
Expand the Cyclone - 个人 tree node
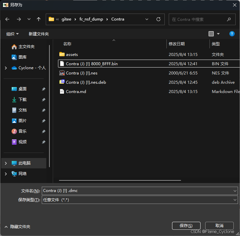(x=6, y=68)
